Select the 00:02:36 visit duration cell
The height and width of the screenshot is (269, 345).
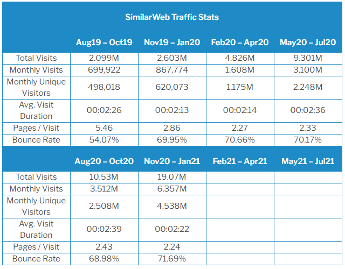click(307, 110)
